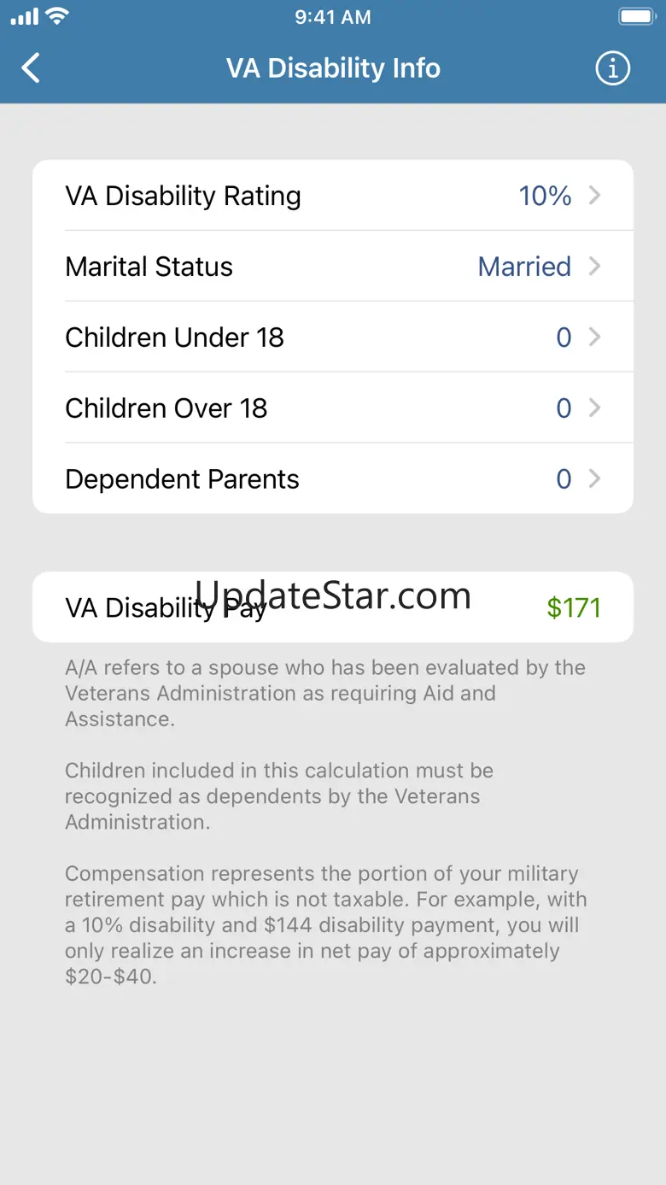Screen dimensions: 666x1185
Task: Tap the battery icon in status bar
Action: 636,16
